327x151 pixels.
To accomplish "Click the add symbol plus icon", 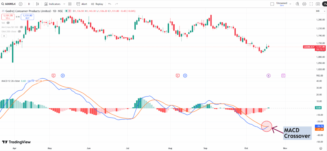I will [21, 4].
